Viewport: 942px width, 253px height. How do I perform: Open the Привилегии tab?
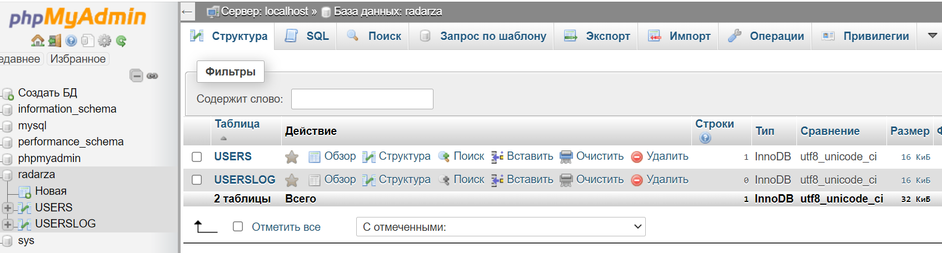(x=865, y=36)
